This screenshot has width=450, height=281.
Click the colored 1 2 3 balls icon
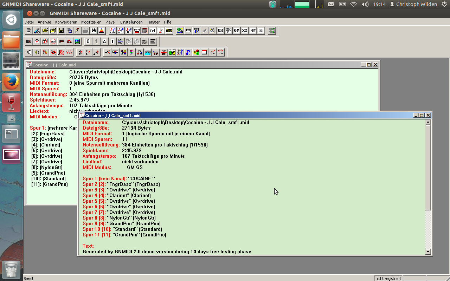pos(196,52)
